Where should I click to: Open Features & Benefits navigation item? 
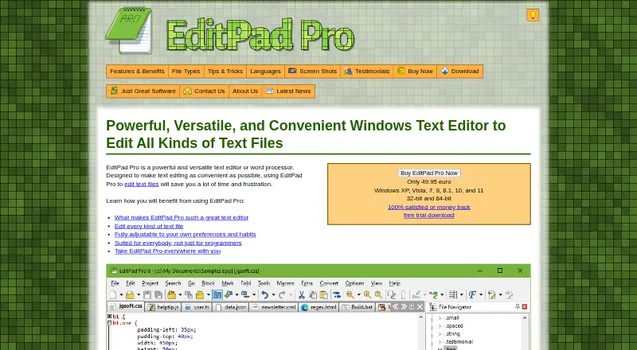pyautogui.click(x=137, y=71)
